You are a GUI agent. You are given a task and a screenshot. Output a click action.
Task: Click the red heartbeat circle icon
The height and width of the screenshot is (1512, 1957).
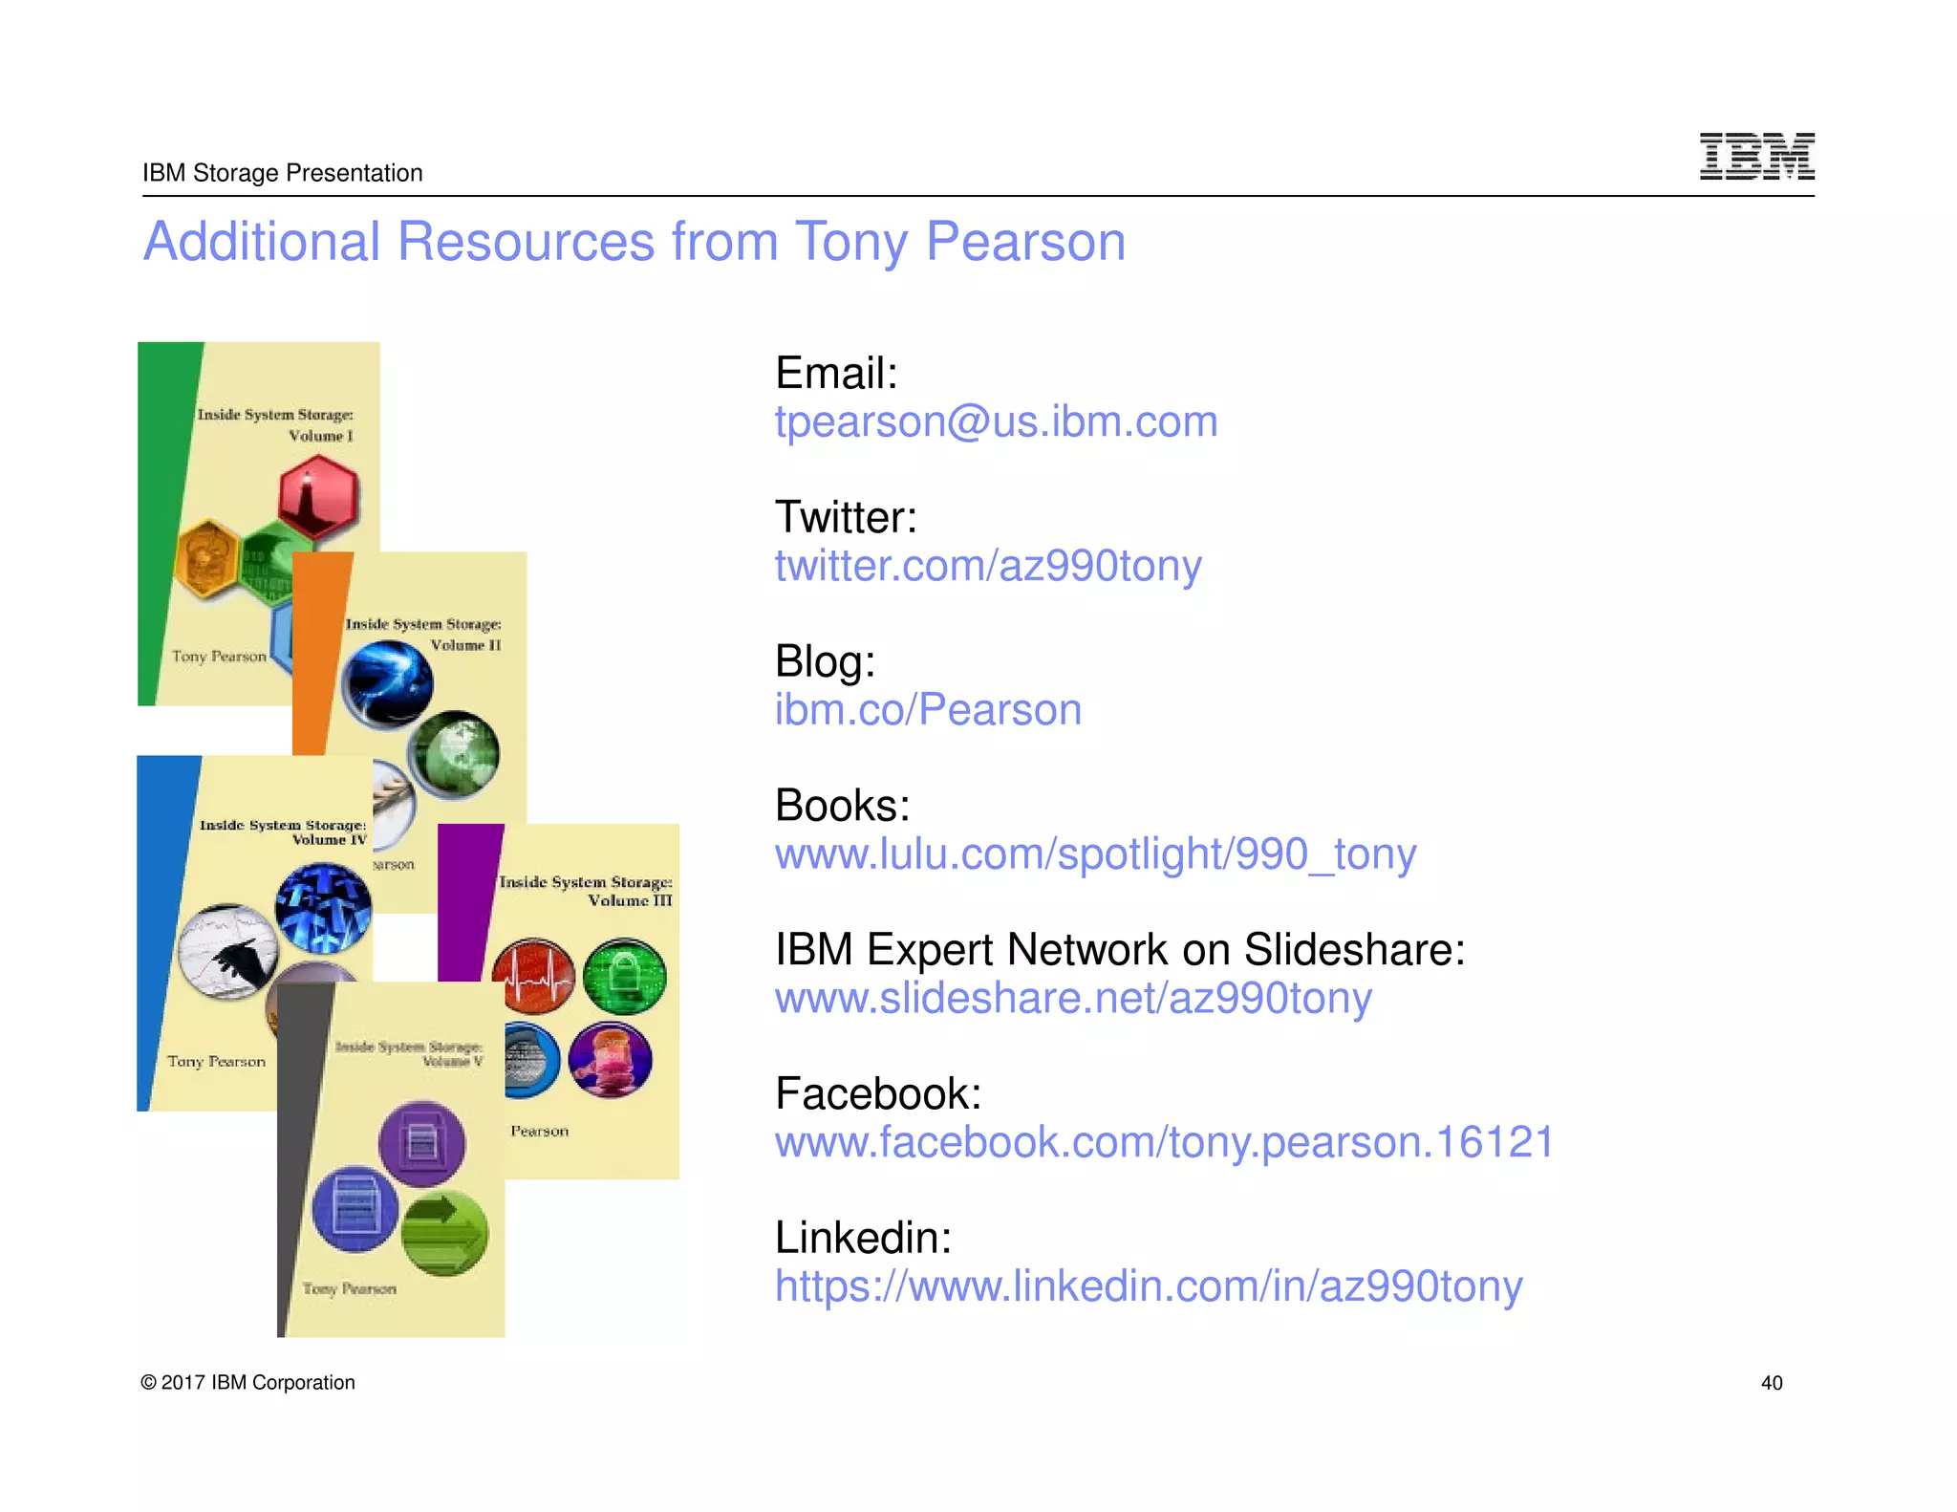coord(534,976)
